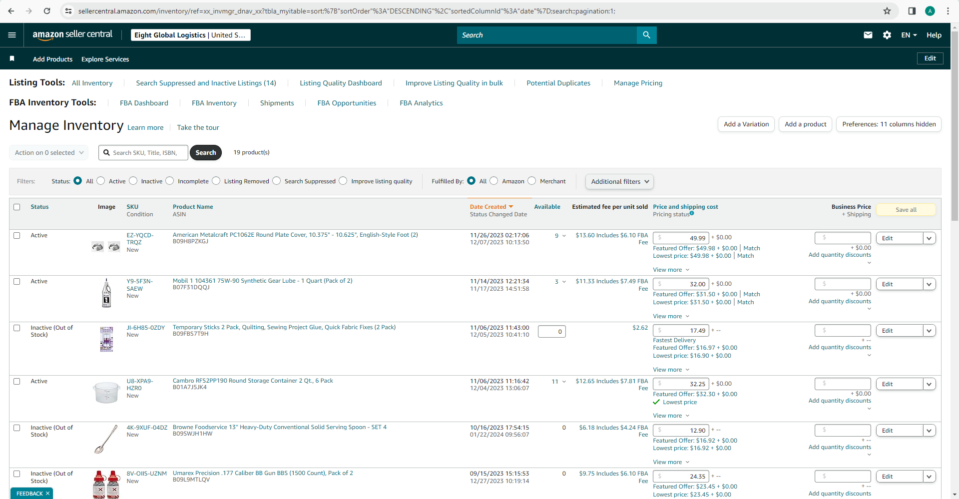This screenshot has width=959, height=499.
Task: Select the Search Suppressed status filter
Action: point(277,181)
